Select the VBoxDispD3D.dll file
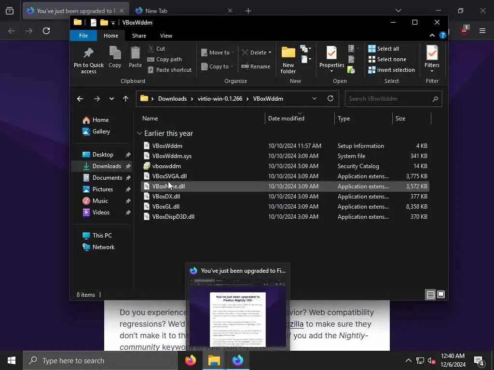 285,217
